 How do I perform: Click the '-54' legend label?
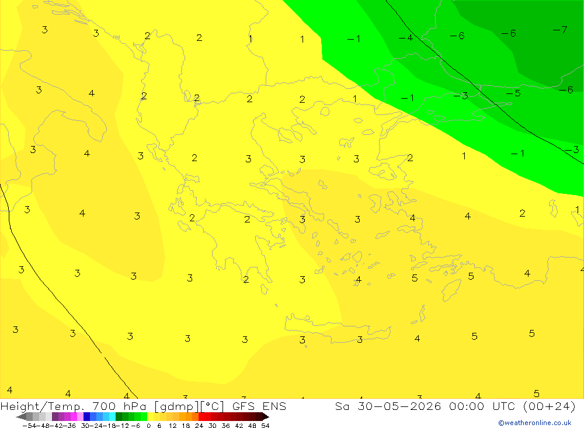click(x=30, y=426)
